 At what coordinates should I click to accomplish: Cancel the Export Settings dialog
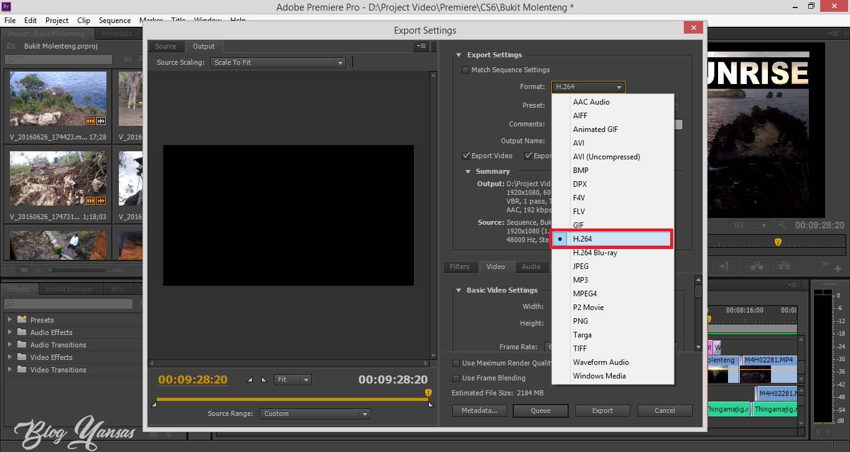(665, 410)
